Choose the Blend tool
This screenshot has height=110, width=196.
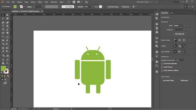point(7,52)
